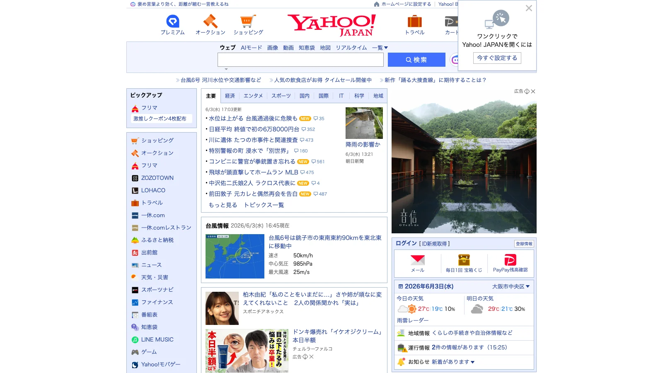Open headline 飛球が頭直撃してホームラン MLB

click(x=254, y=172)
